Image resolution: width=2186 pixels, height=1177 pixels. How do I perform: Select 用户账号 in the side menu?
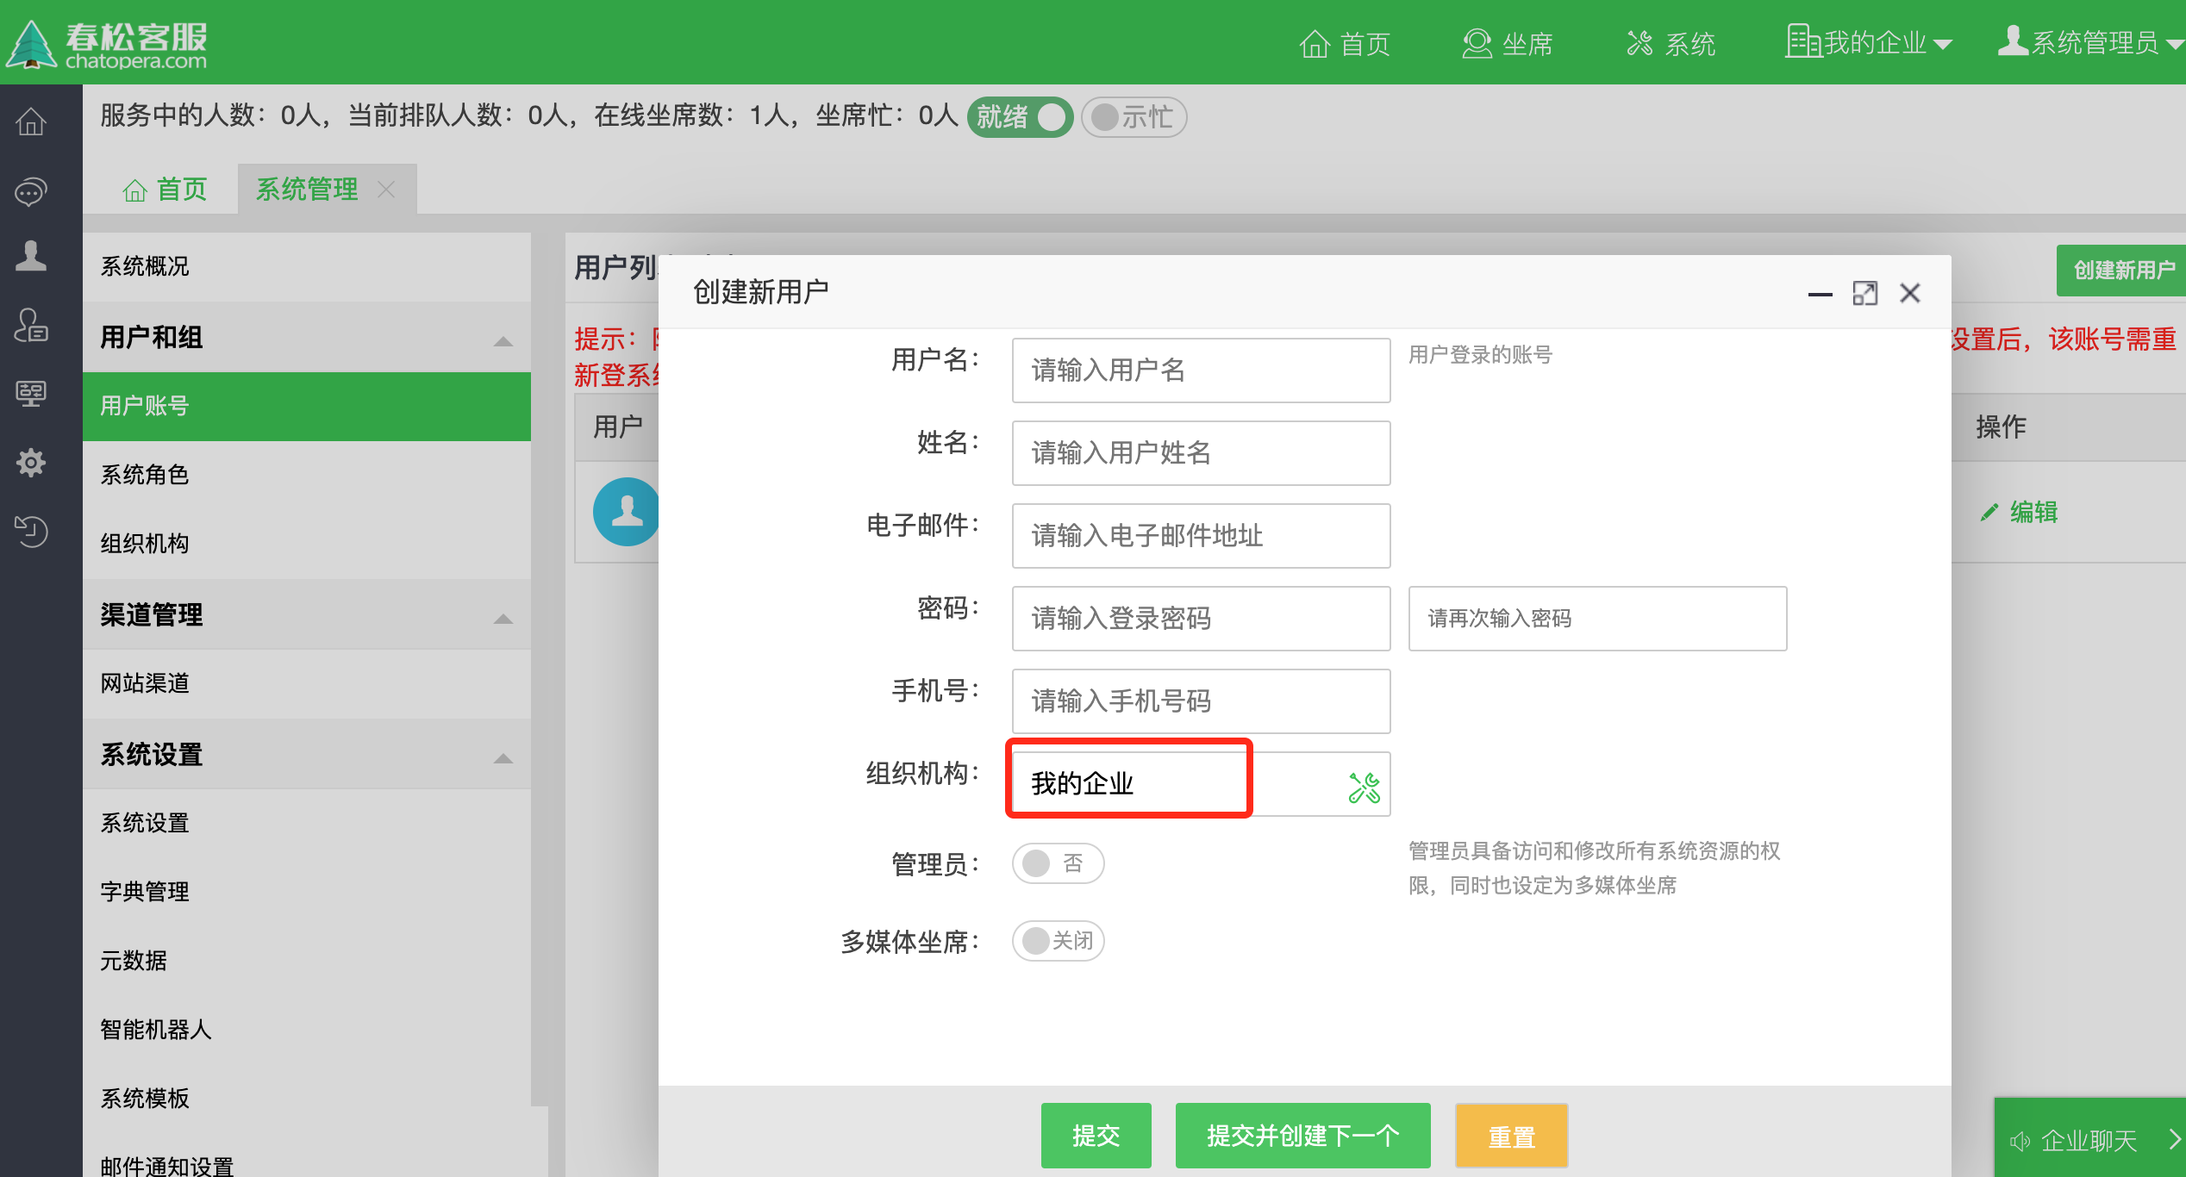(306, 406)
